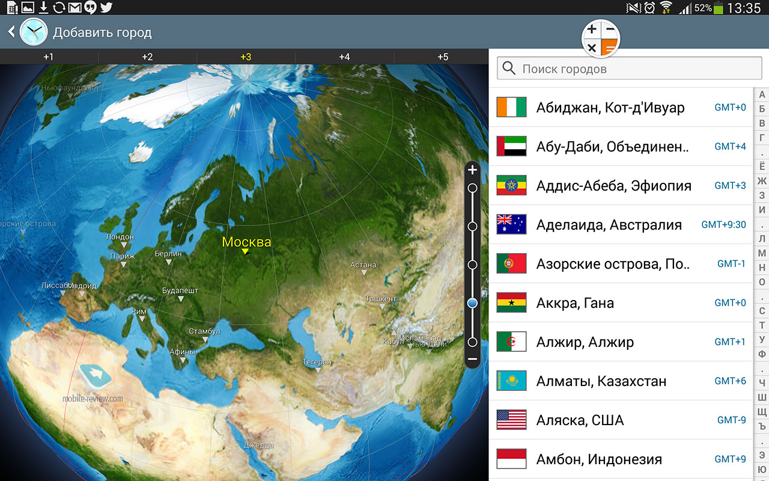769x481 pixels.
Task: Click the search magnifier icon
Action: click(509, 68)
